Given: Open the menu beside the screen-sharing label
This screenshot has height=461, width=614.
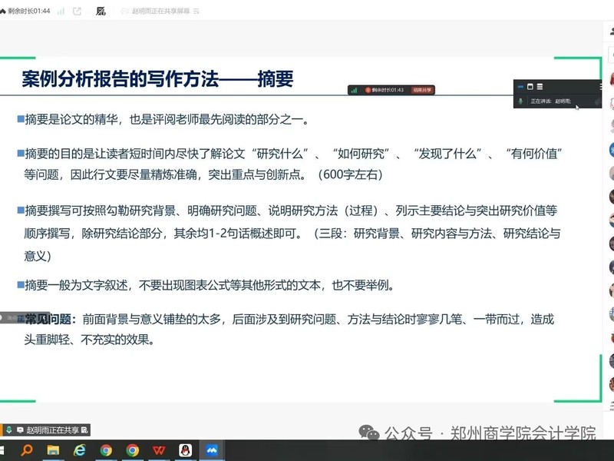Looking at the screenshot, I should 196,12.
